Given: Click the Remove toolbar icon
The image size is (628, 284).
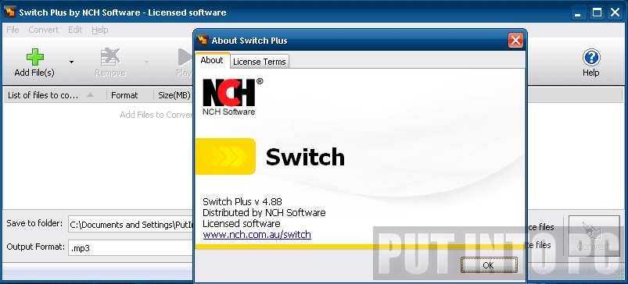Looking at the screenshot, I should point(110,57).
